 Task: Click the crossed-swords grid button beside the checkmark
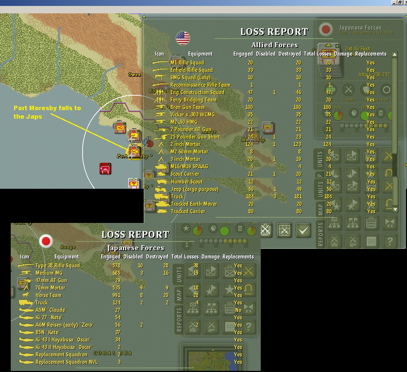tap(284, 230)
